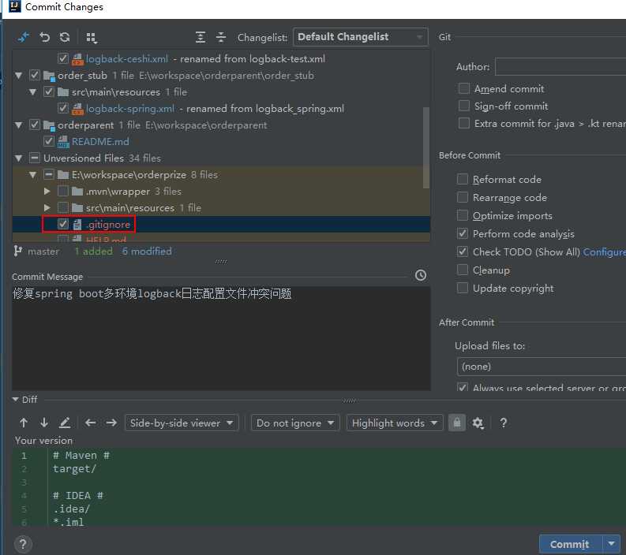The width and height of the screenshot is (626, 555).
Task: Toggle the .gitignore file checkbox
Action: [x=63, y=224]
